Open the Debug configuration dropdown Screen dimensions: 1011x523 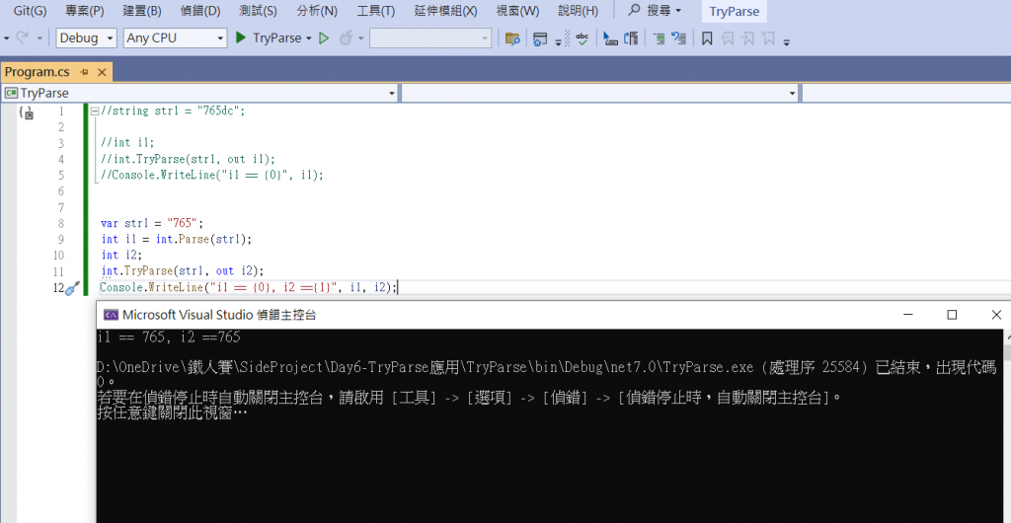pos(87,38)
